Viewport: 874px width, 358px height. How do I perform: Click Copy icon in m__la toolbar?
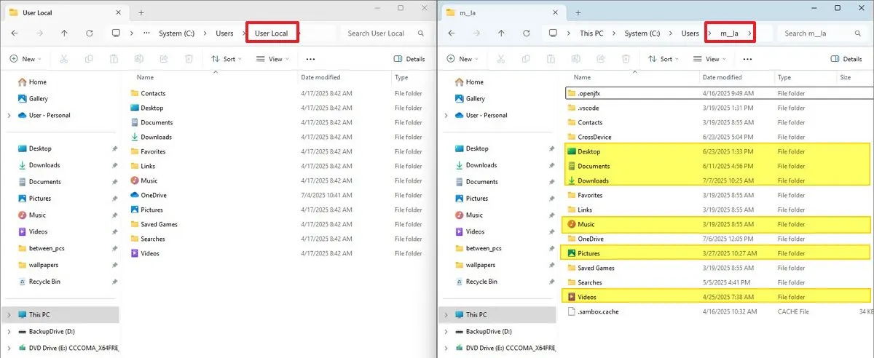526,59
